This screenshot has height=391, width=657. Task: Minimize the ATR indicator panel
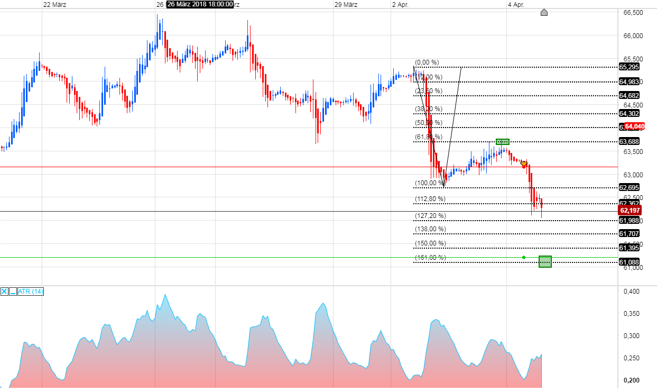tap(13, 292)
